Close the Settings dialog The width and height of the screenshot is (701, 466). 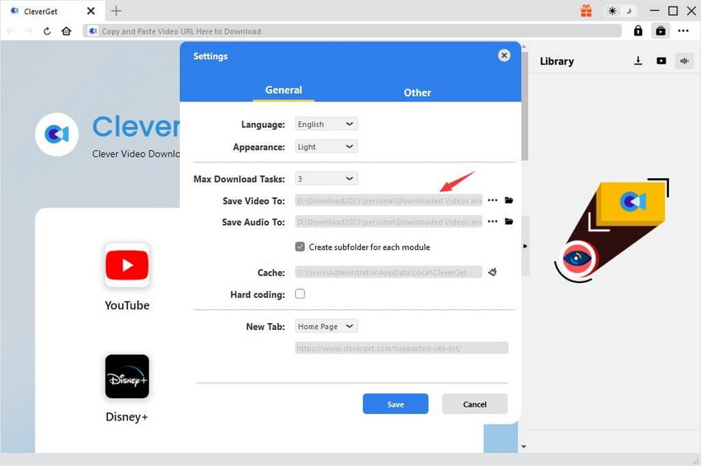point(504,55)
